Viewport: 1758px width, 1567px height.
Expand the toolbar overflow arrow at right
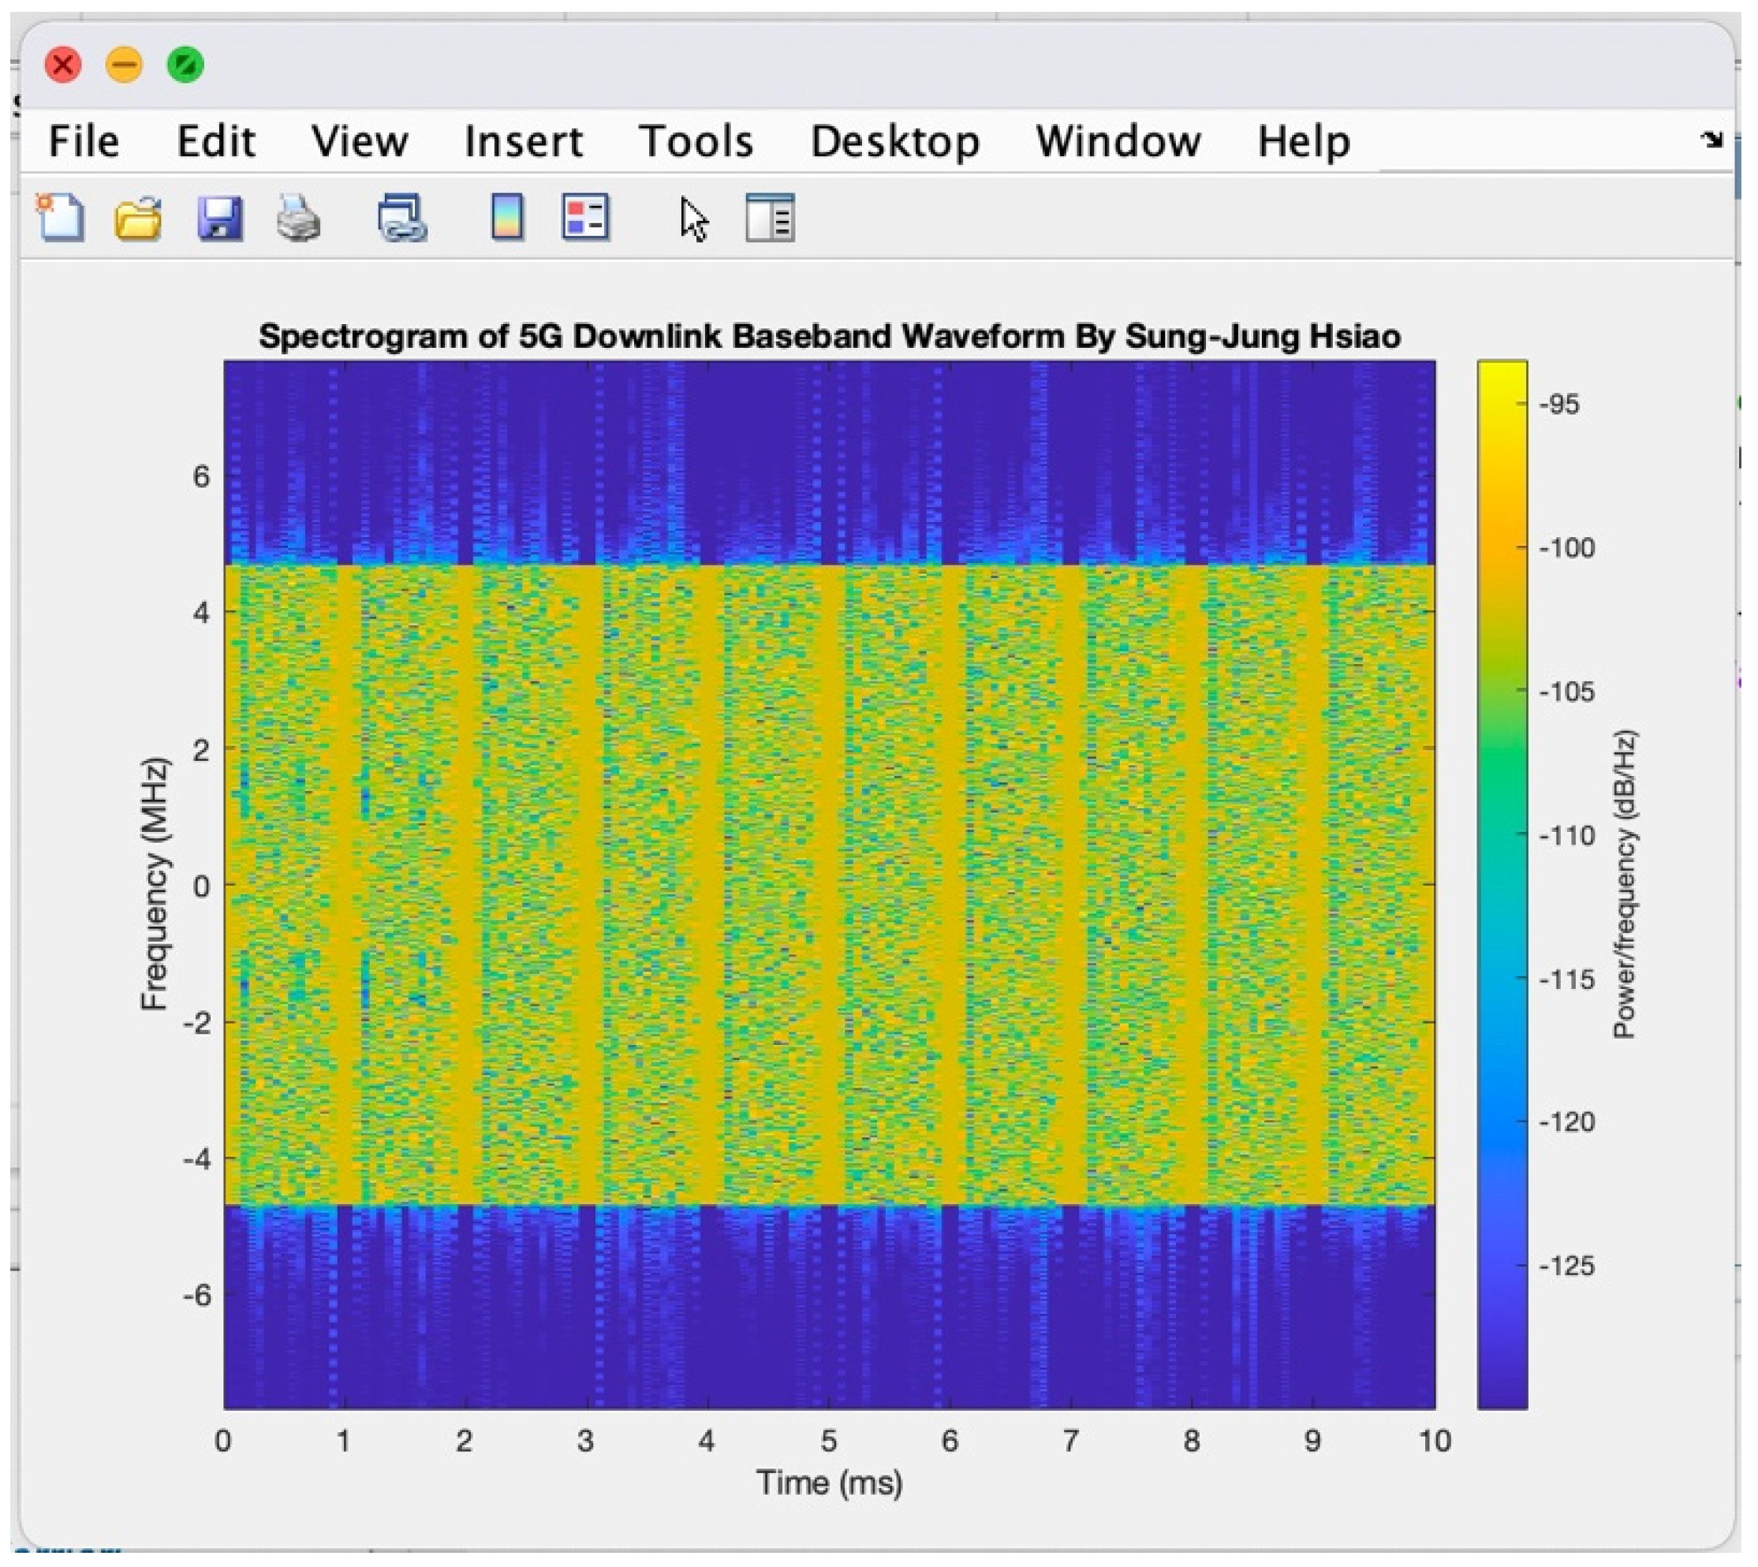(x=1711, y=140)
